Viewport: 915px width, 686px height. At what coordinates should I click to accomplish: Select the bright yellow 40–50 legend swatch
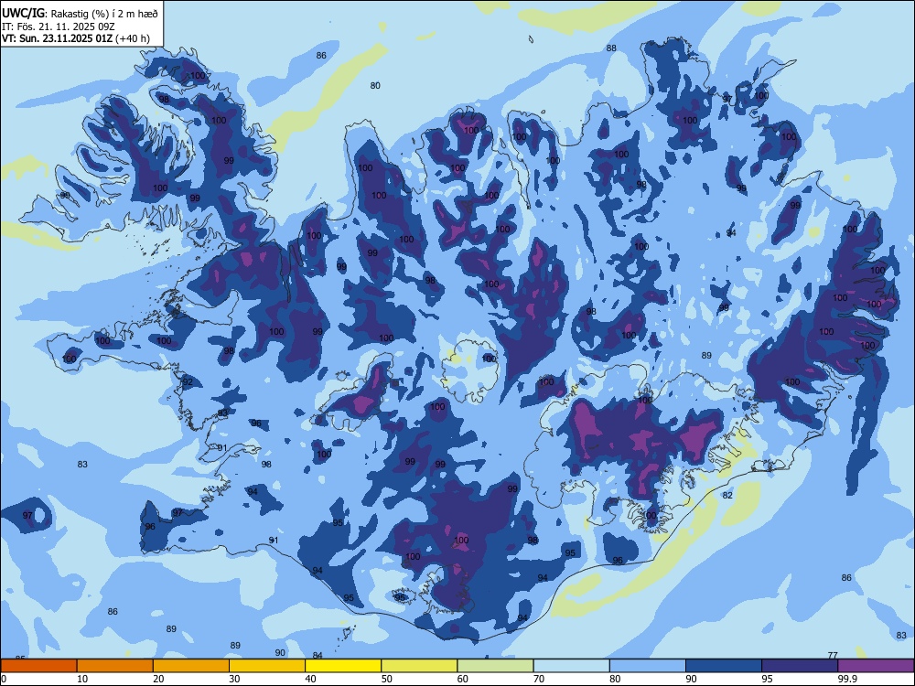(343, 666)
